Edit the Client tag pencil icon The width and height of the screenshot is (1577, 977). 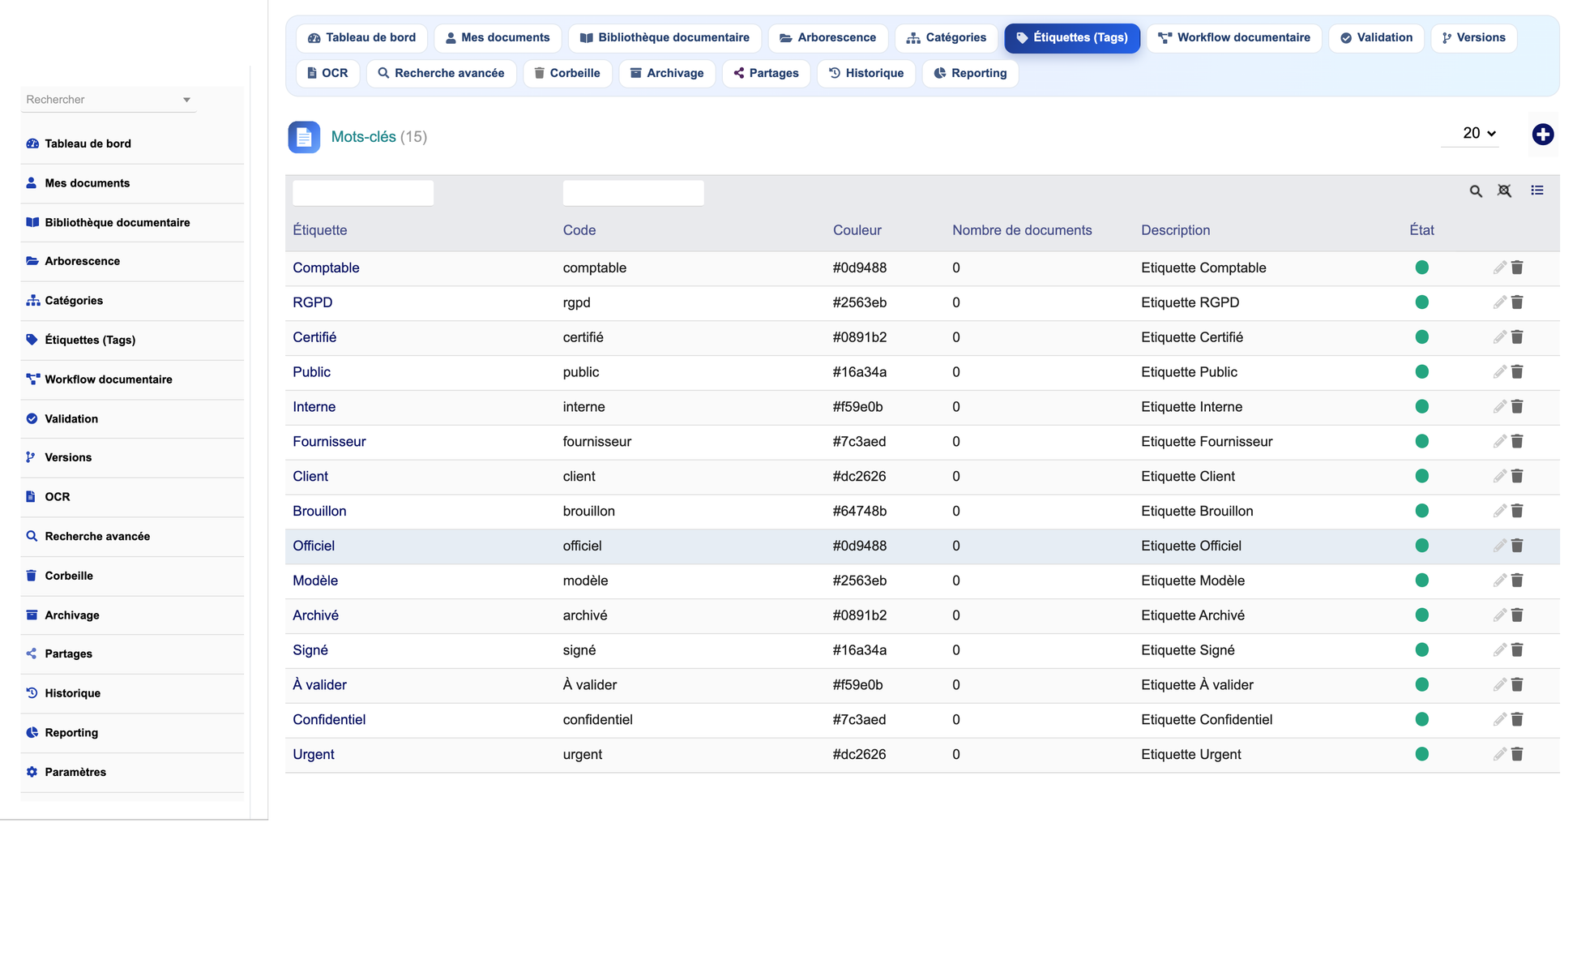coord(1499,477)
